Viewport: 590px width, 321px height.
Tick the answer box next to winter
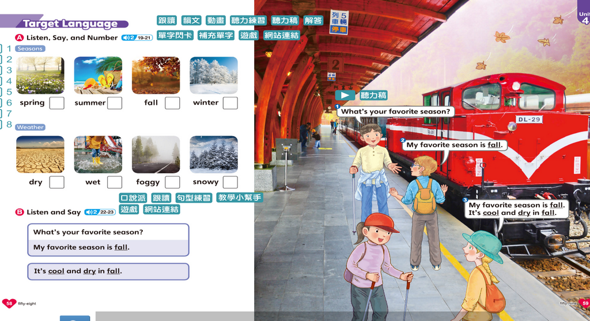(x=230, y=103)
